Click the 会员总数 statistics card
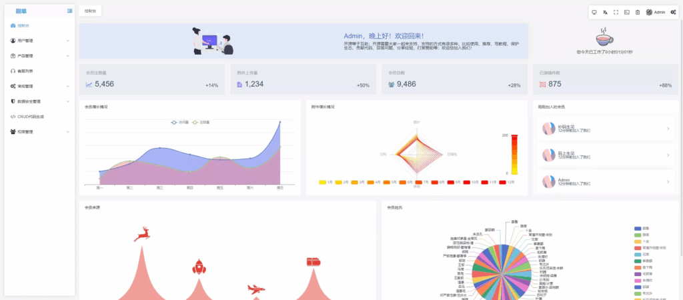This screenshot has height=300, width=683. (x=453, y=79)
